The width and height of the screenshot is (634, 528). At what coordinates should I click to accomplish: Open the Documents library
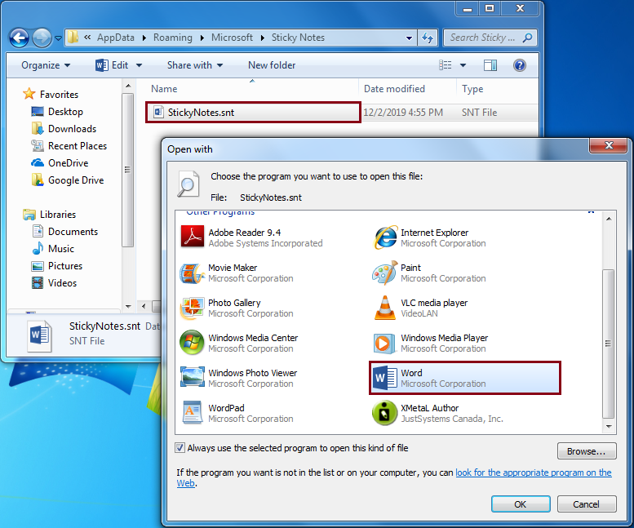64,231
